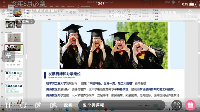The width and height of the screenshot is (200, 112).
Task: Open danmaku settings icon
Action: tap(53, 105)
